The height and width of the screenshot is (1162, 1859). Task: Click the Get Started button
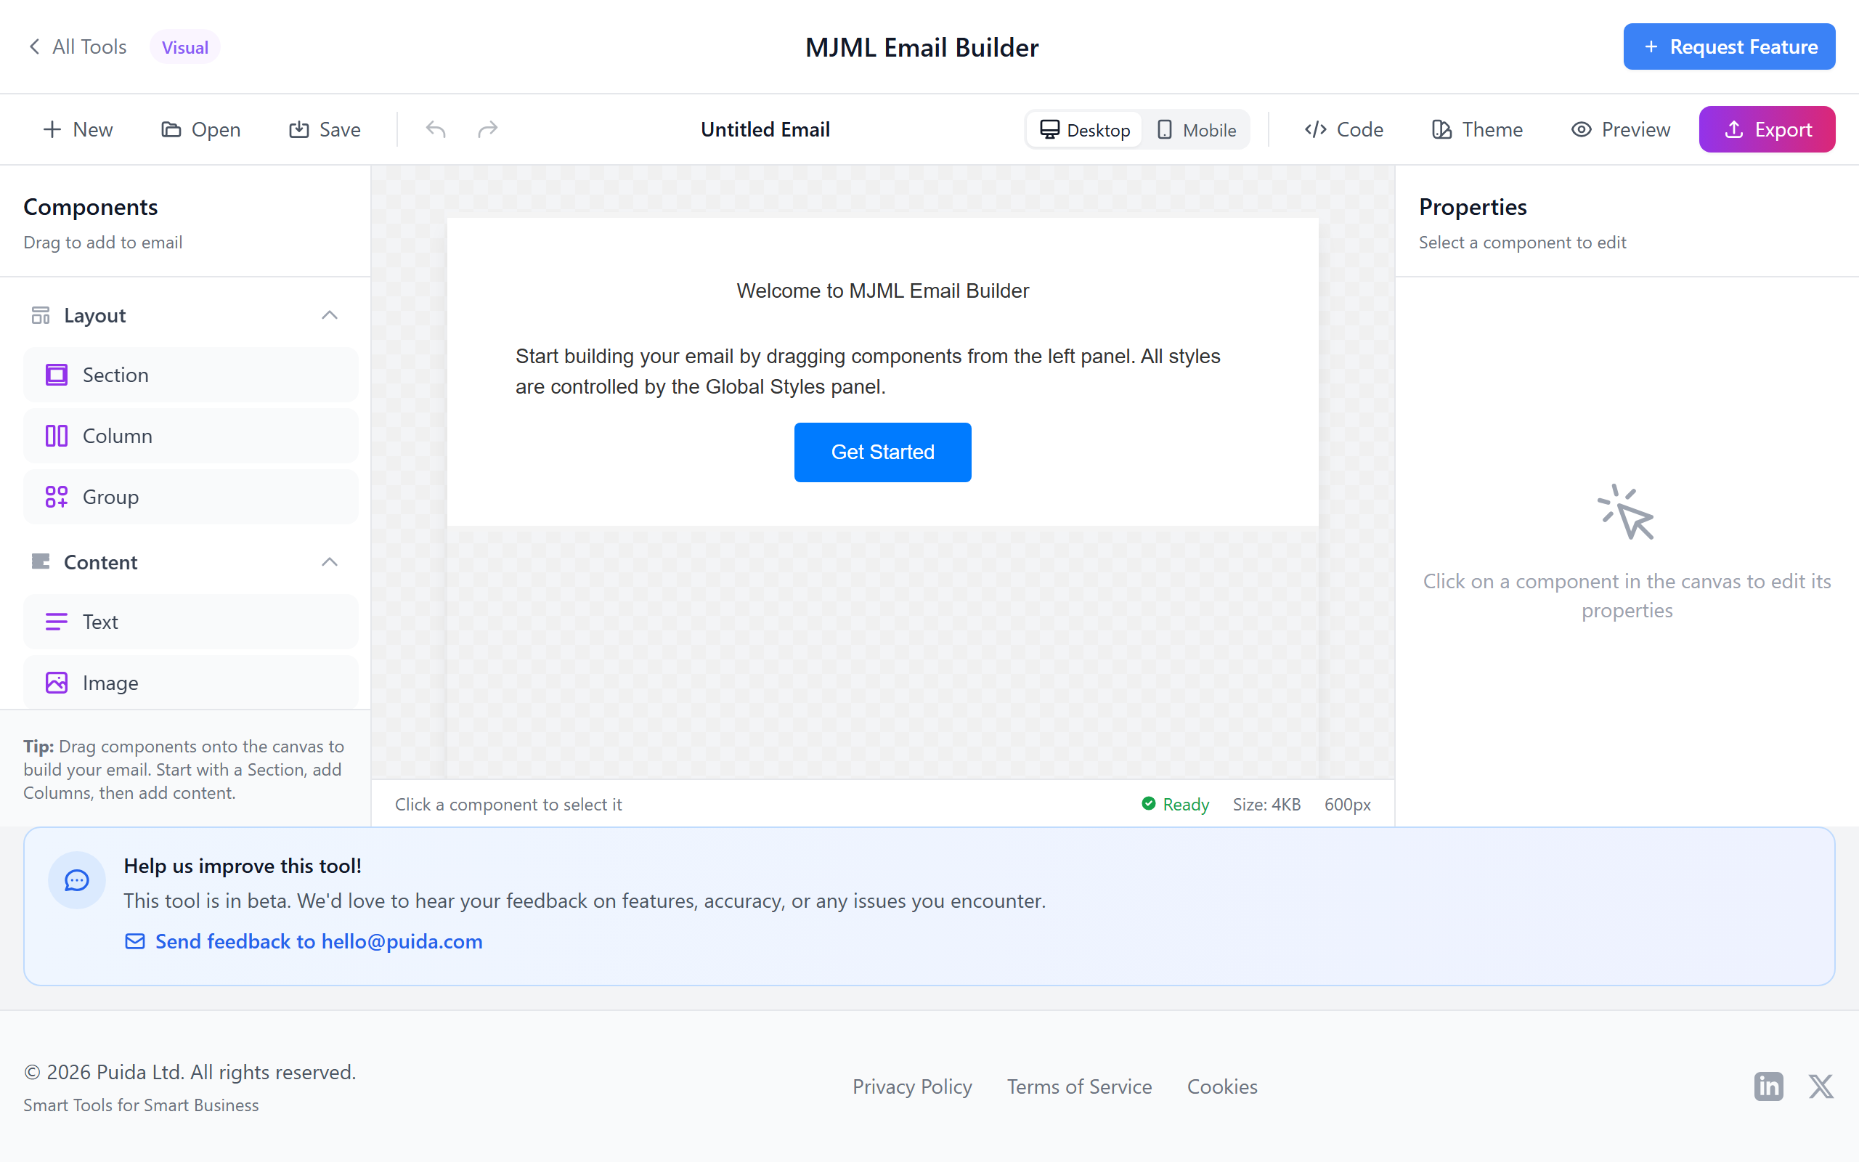point(882,452)
